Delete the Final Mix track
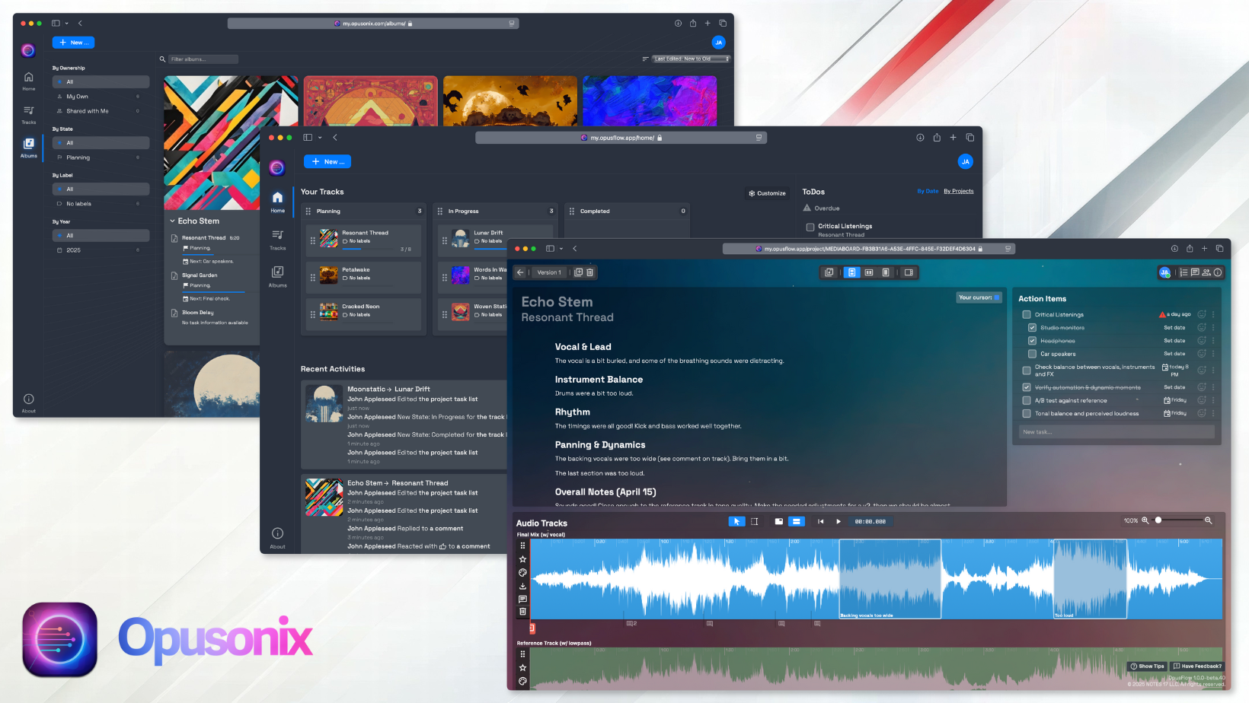Viewport: 1249px width, 703px height. (x=522, y=611)
